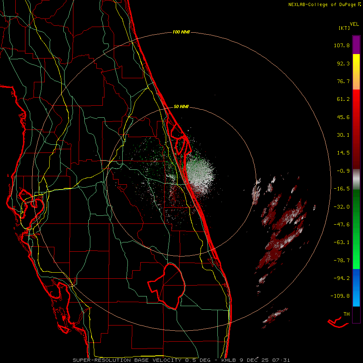Click the [KT] units label
This screenshot has height=363, width=363.
point(344,28)
